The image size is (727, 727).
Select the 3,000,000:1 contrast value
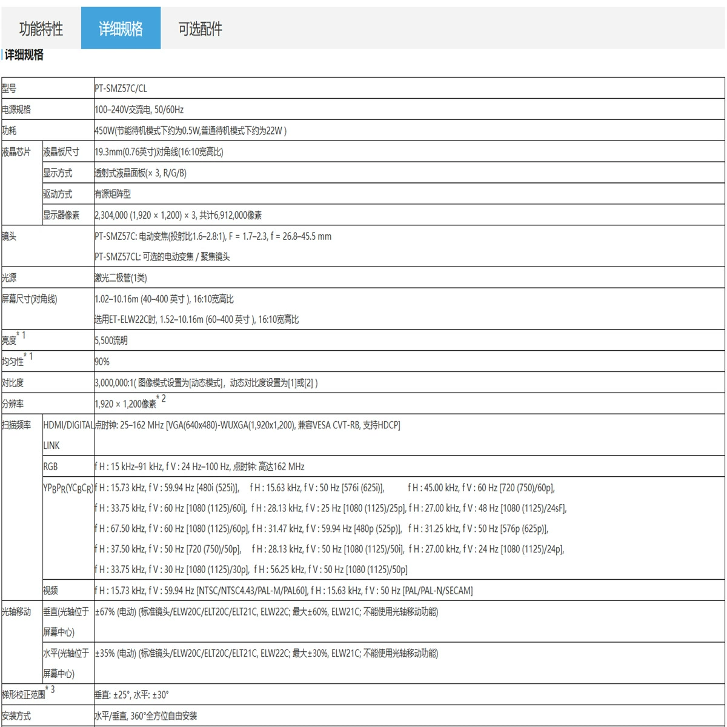(x=206, y=383)
